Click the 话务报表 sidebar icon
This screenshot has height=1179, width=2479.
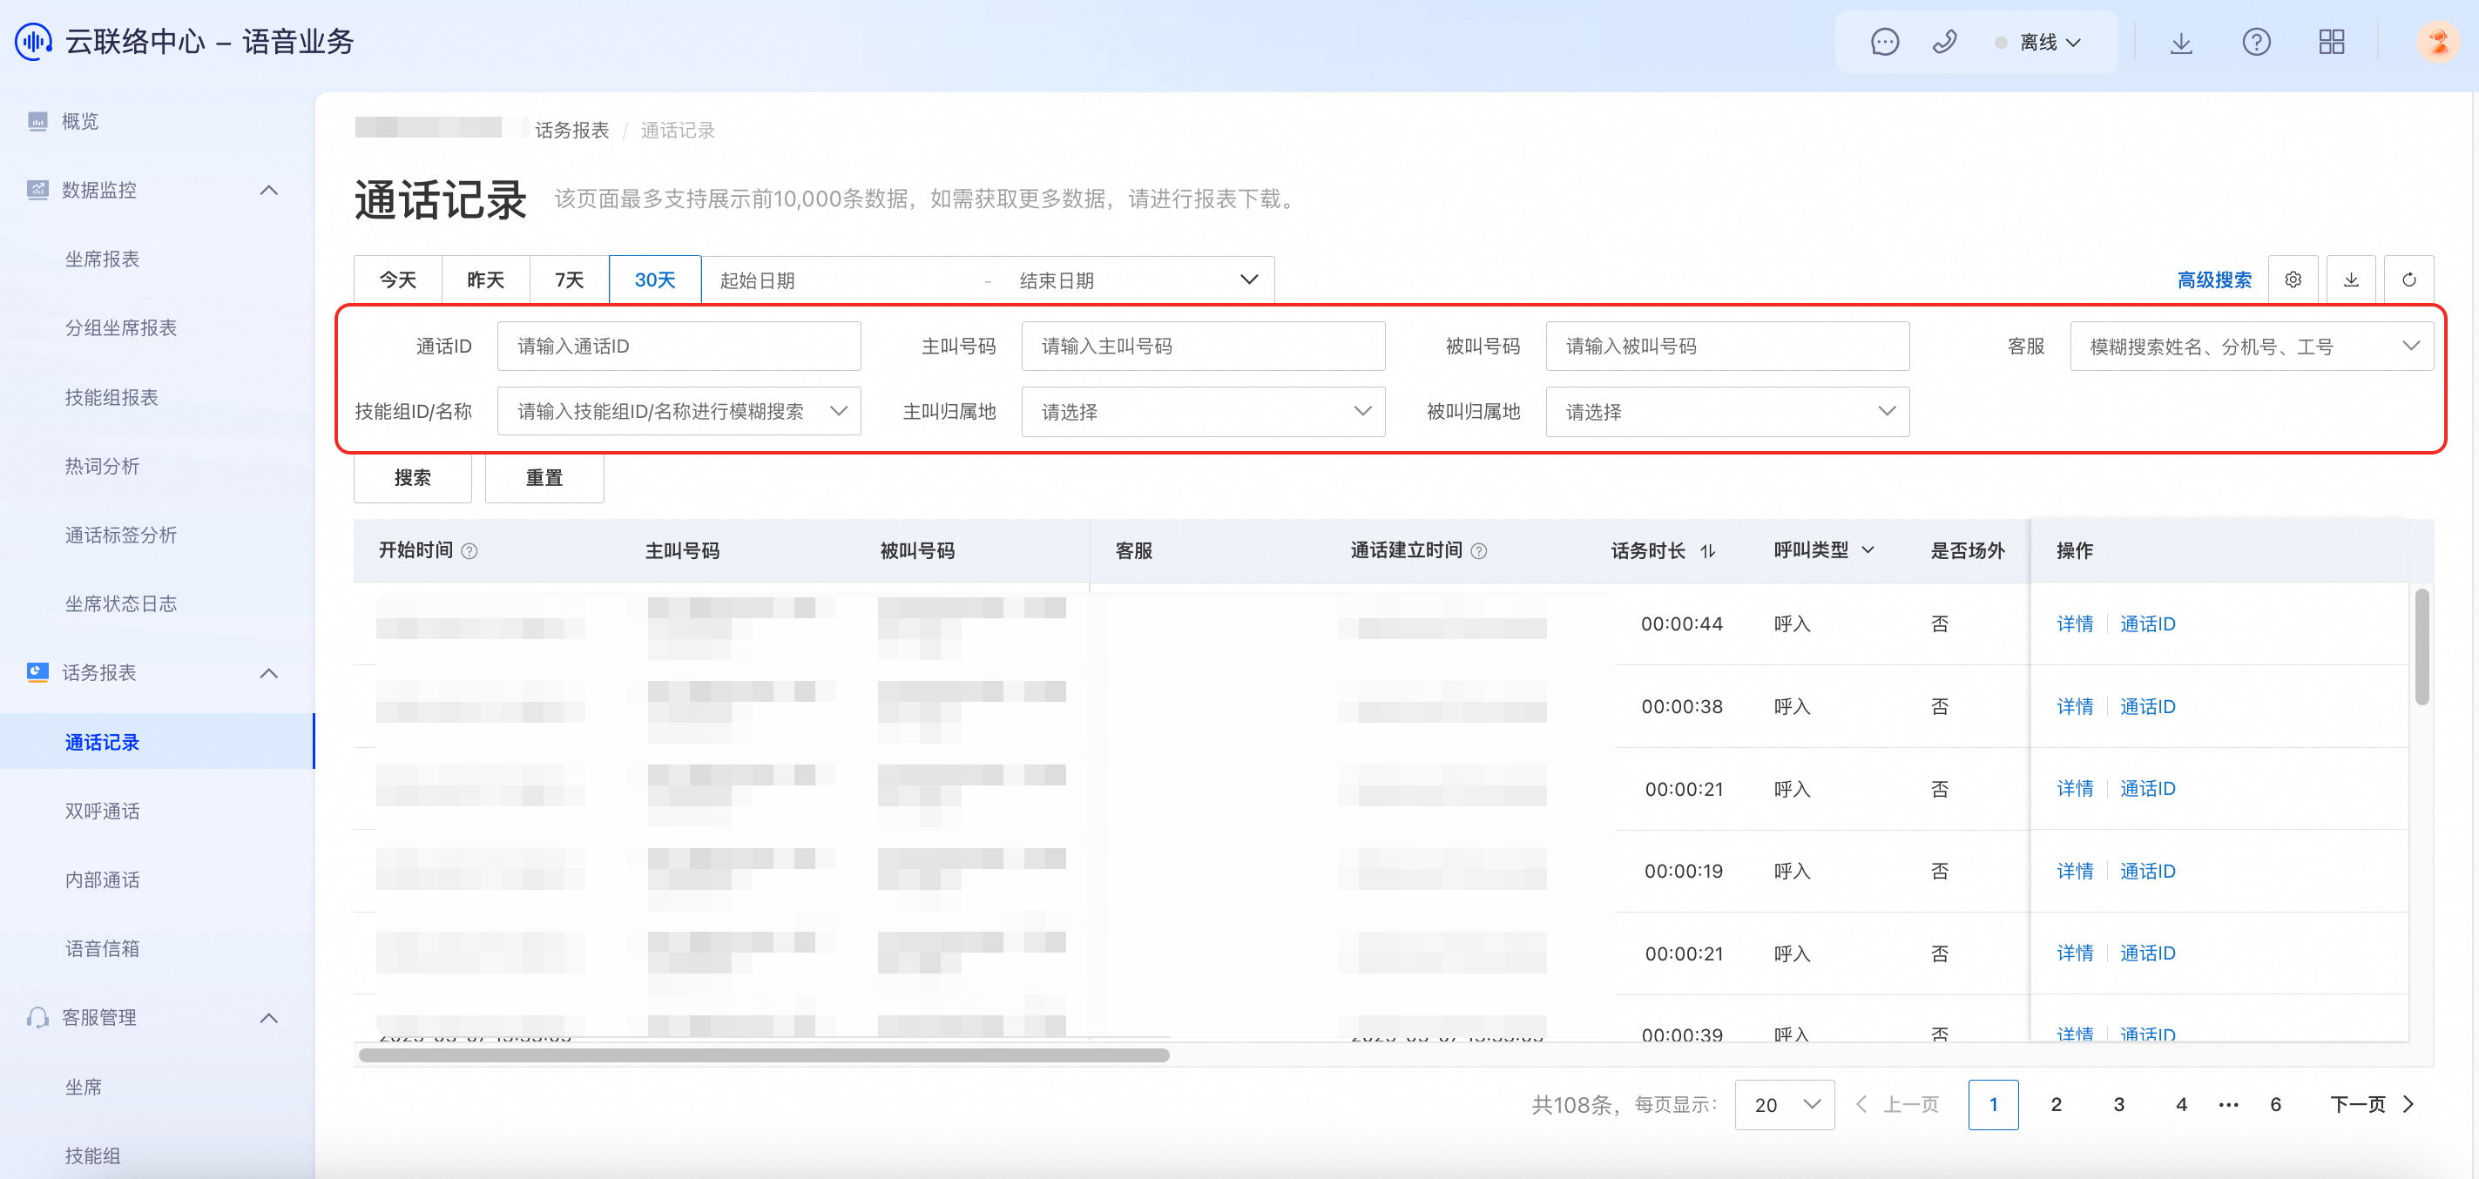click(x=37, y=672)
